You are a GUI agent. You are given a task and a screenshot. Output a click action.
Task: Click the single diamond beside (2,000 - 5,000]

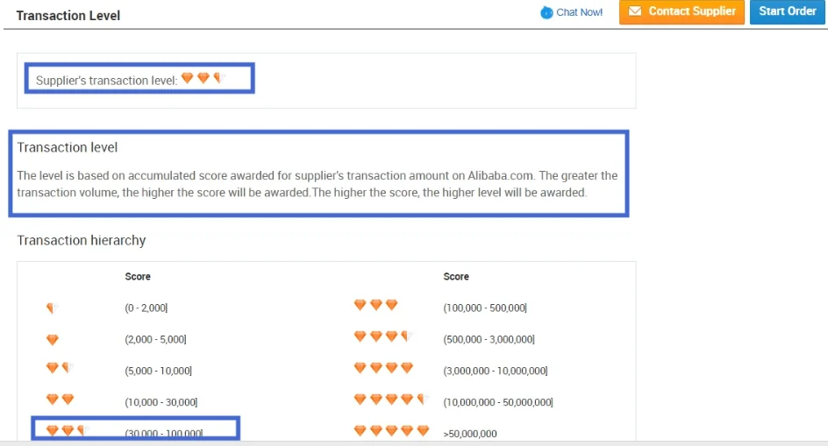(x=52, y=339)
